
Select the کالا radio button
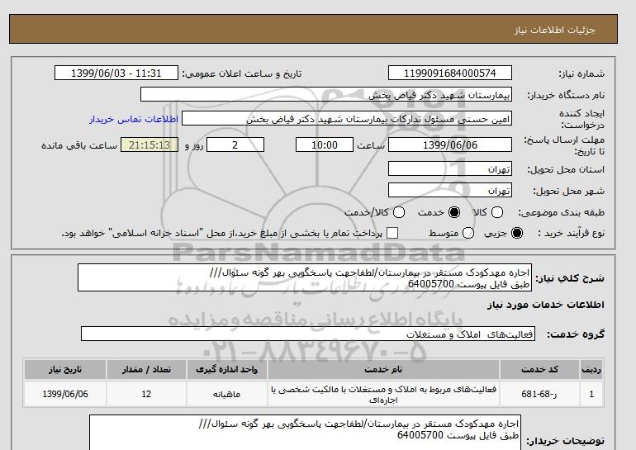(497, 212)
